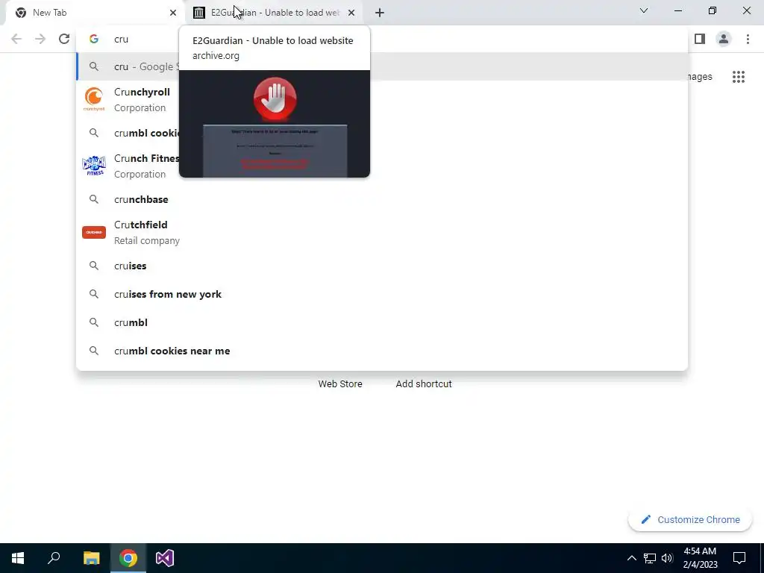Expand the tab search chevron
The image size is (764, 573).
coord(644,10)
